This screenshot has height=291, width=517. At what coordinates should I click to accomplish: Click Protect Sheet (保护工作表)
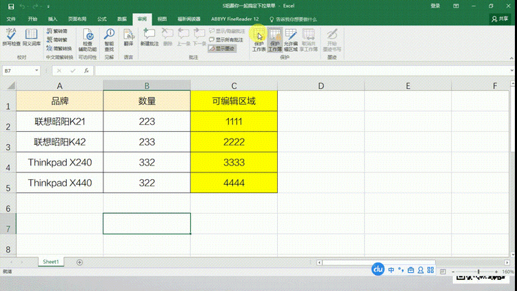click(258, 40)
